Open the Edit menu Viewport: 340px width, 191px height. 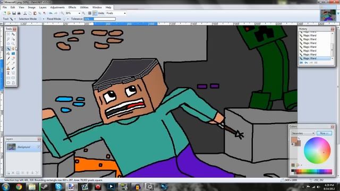[13, 7]
